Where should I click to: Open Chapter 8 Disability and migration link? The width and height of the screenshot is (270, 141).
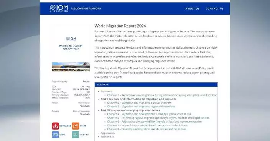tap(147, 129)
